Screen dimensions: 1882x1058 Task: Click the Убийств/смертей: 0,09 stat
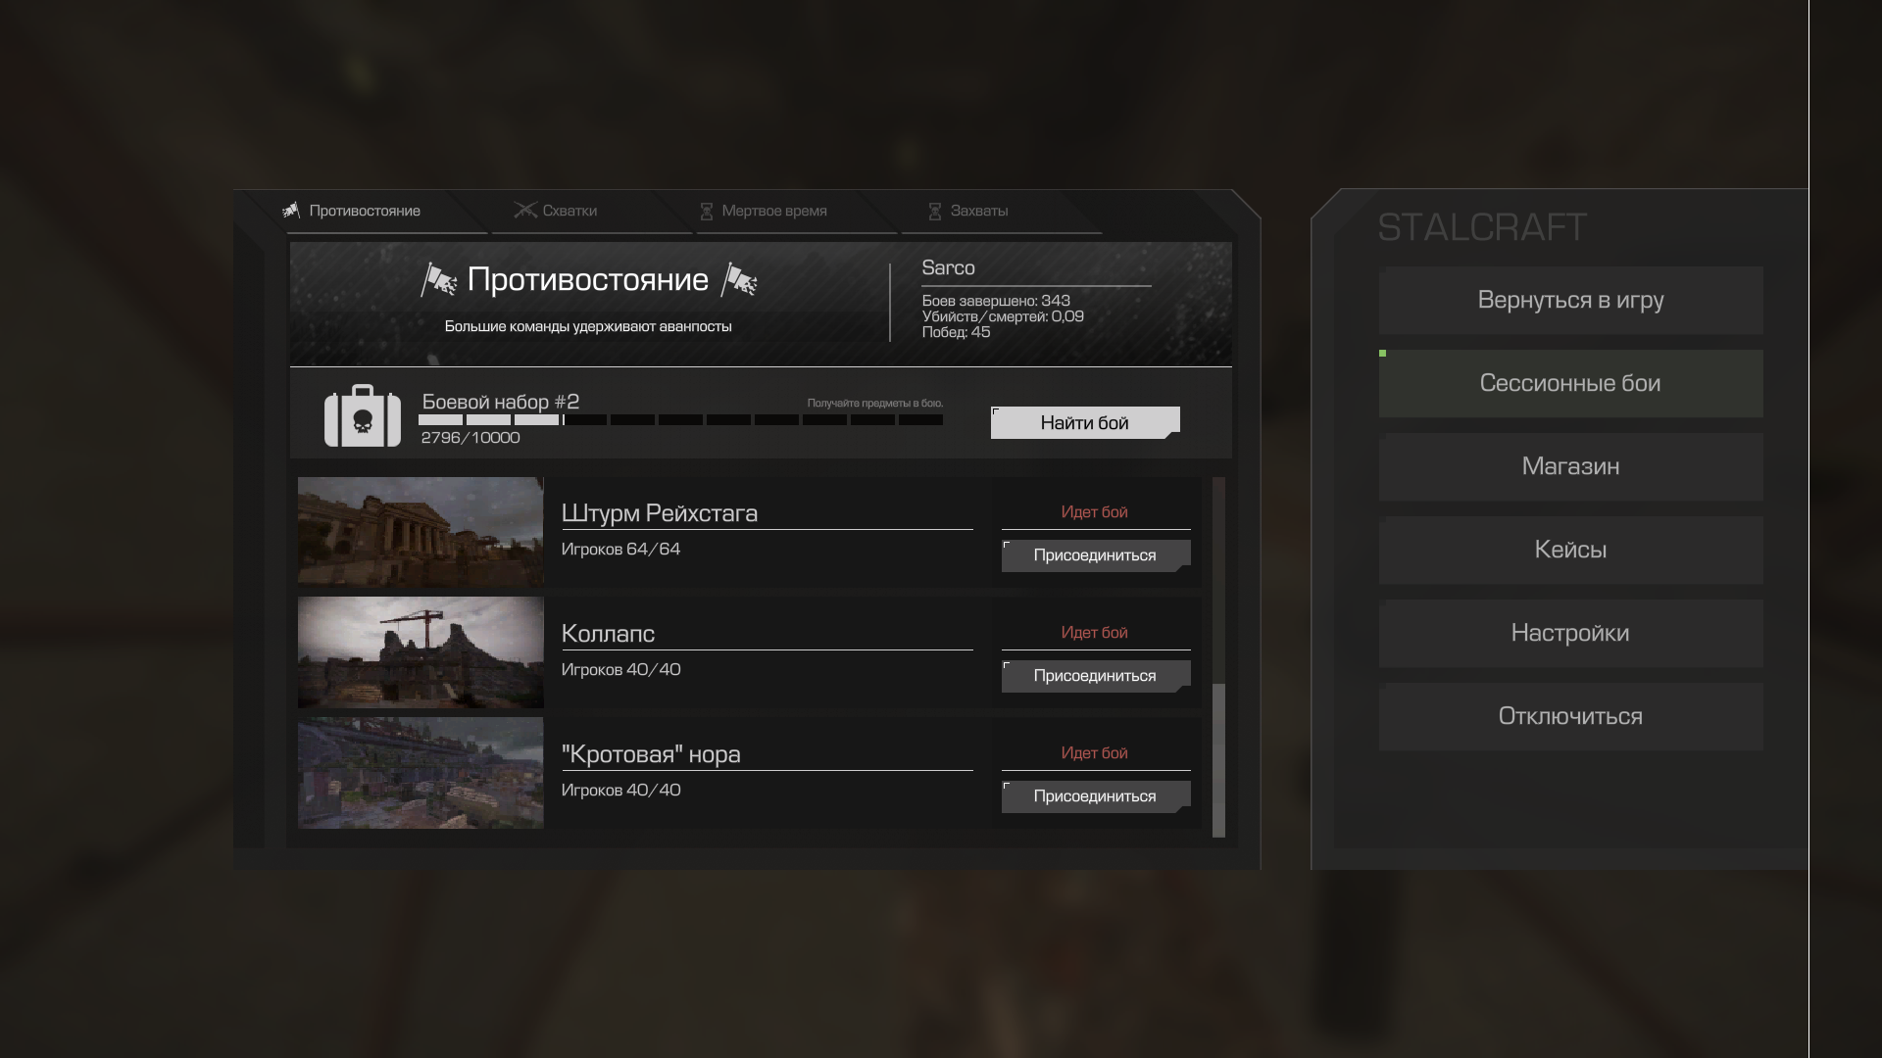pos(1003,316)
